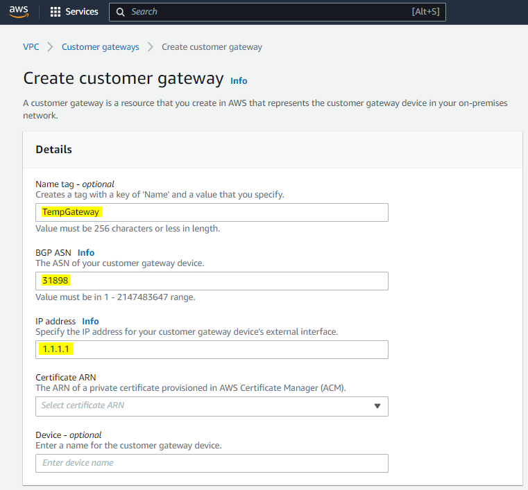Open the BGP ASN Info link

pos(86,252)
